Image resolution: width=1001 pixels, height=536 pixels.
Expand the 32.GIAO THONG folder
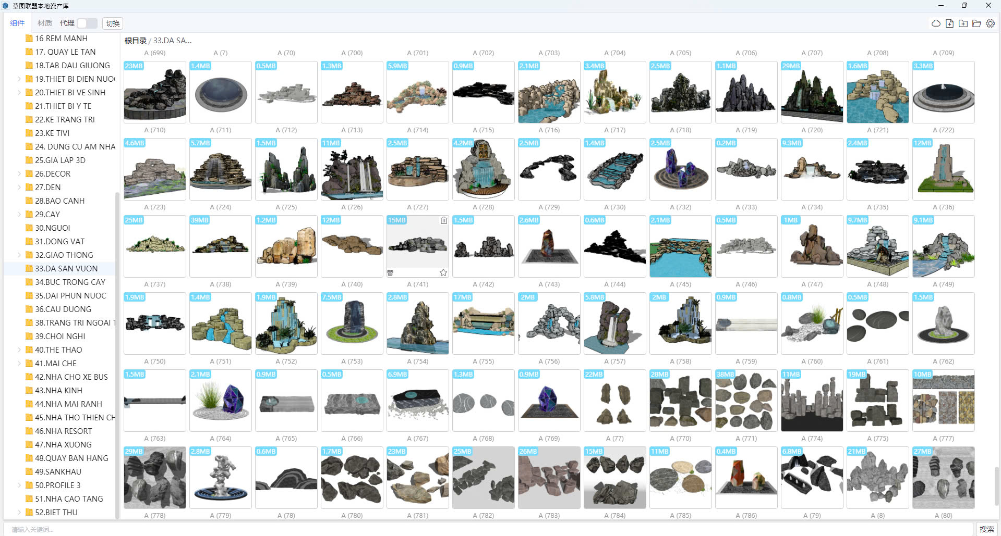(x=19, y=255)
